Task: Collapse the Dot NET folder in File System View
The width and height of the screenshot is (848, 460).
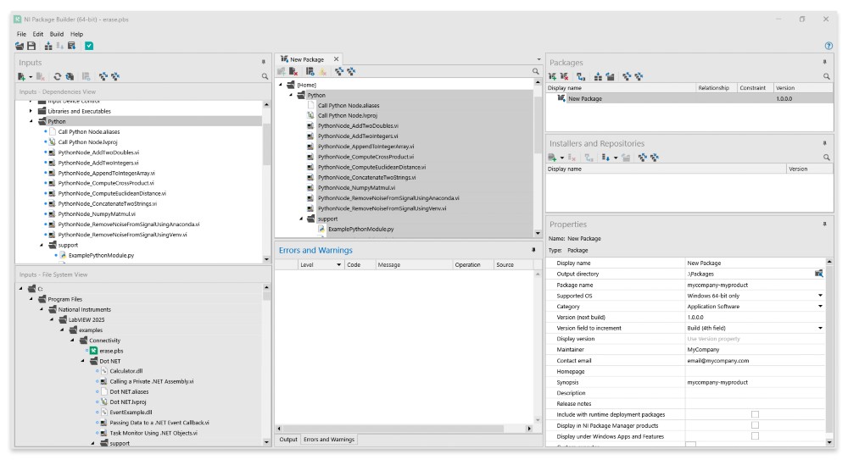Action: [x=83, y=361]
